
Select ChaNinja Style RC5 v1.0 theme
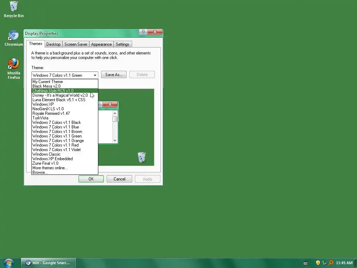point(65,91)
